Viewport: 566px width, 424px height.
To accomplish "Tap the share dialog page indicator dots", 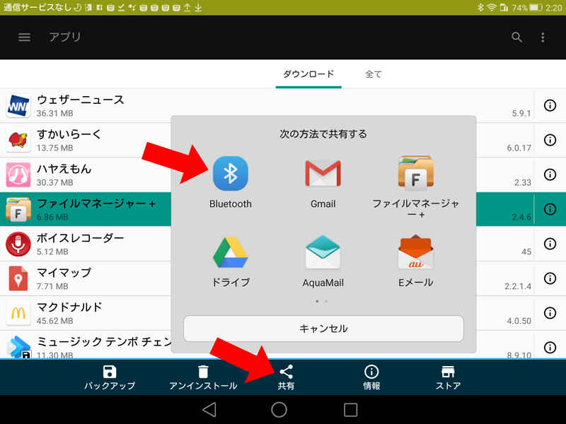I will 321,301.
